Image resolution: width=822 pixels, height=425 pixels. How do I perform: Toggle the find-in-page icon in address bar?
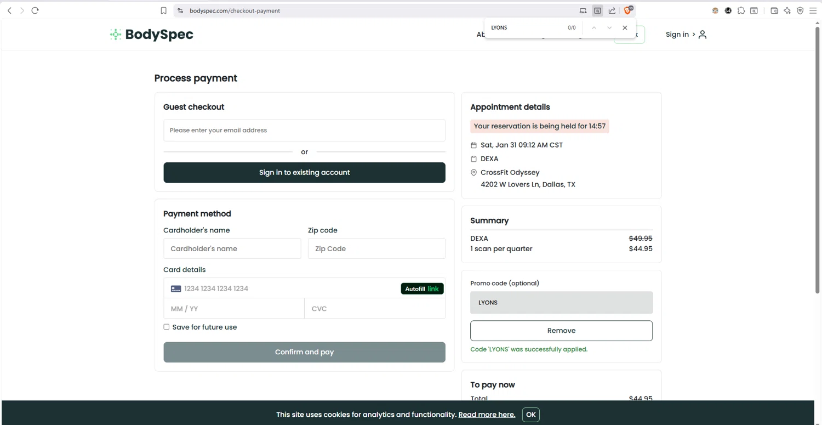click(x=597, y=10)
